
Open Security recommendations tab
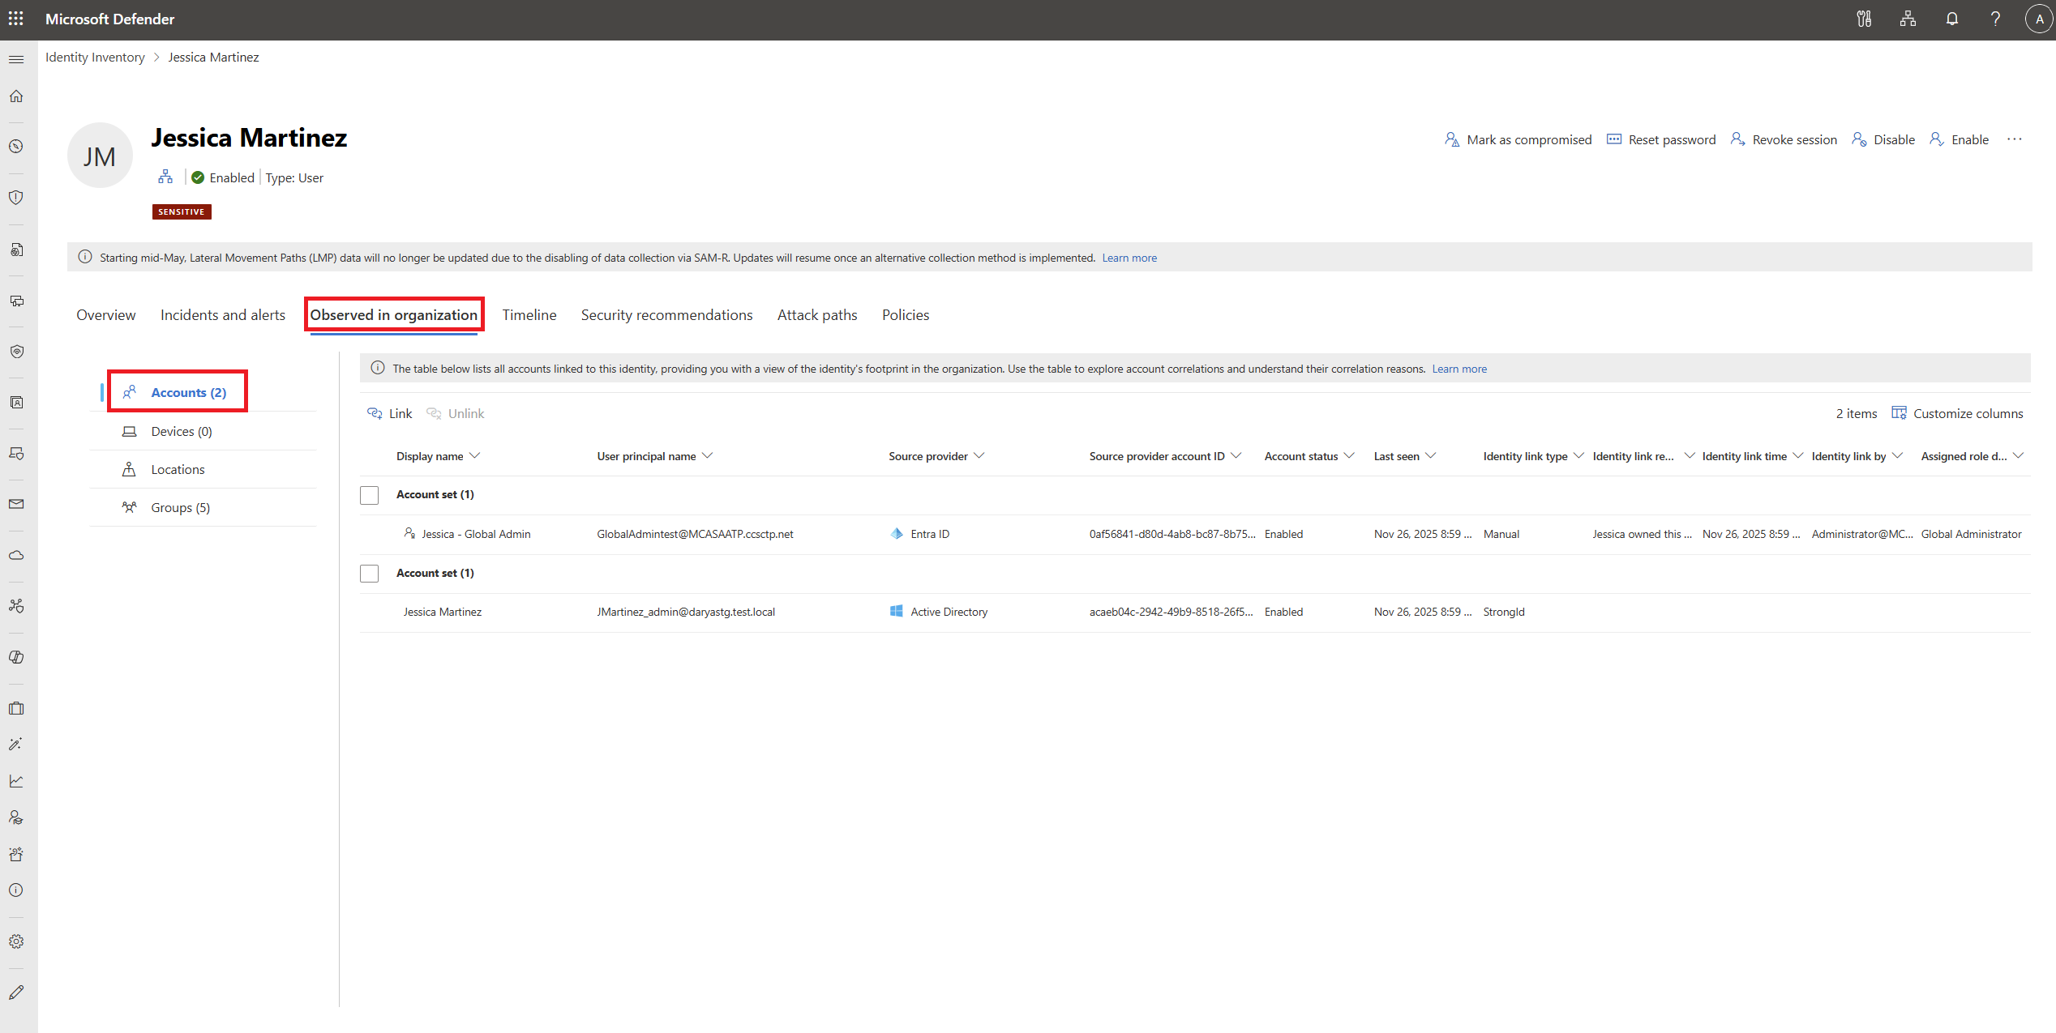click(666, 314)
